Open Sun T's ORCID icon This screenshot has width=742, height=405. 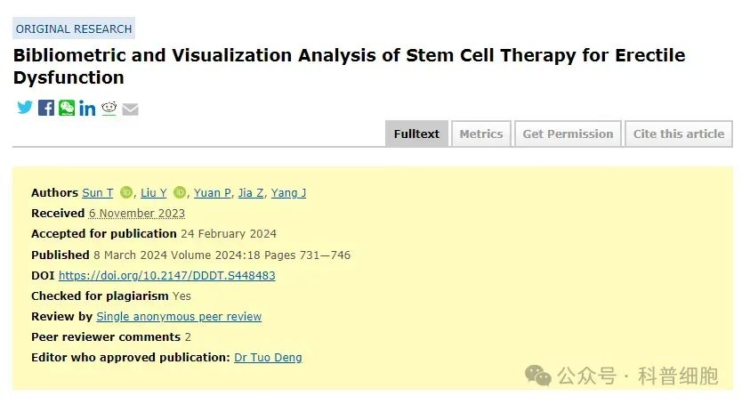click(125, 192)
